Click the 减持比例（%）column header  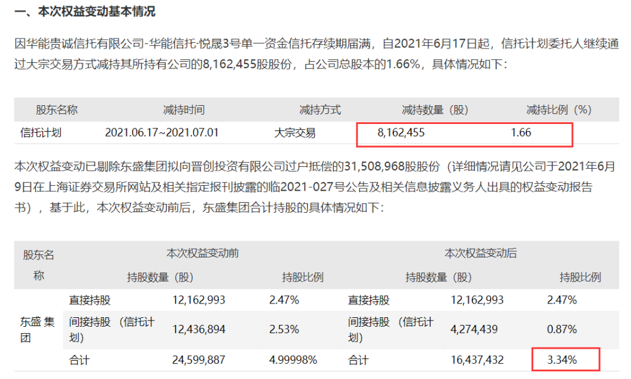(559, 110)
